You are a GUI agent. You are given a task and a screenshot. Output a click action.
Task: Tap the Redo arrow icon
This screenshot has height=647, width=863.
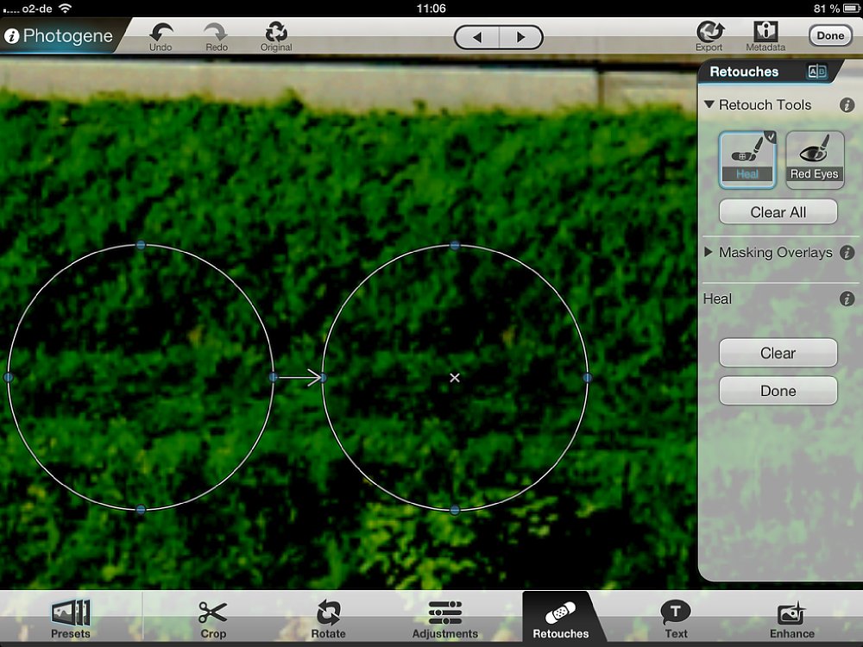tap(217, 33)
